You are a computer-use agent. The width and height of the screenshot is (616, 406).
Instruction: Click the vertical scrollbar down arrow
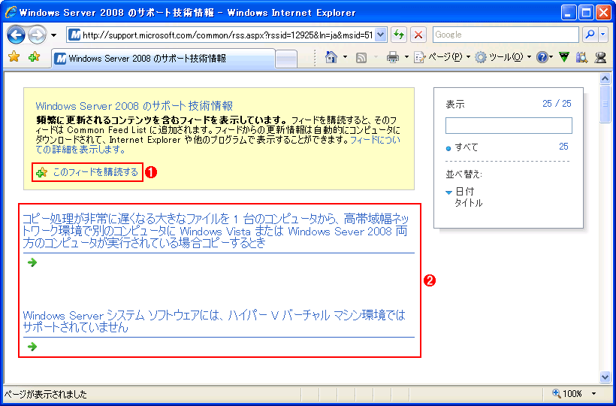point(605,377)
